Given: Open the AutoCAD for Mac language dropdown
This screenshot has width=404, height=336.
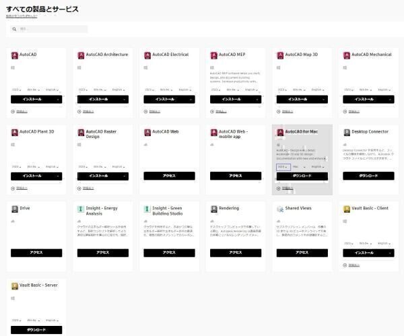Looking at the screenshot, I should click(318, 167).
